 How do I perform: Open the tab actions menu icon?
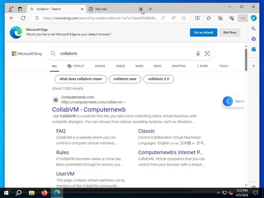20,9
